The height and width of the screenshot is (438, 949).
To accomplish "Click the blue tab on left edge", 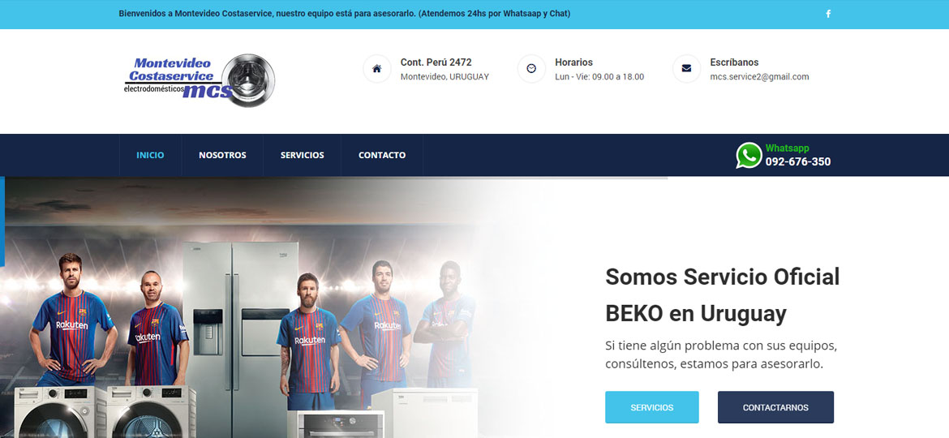I will (2, 221).
